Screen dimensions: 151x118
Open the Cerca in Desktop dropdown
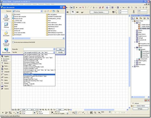[42, 11]
